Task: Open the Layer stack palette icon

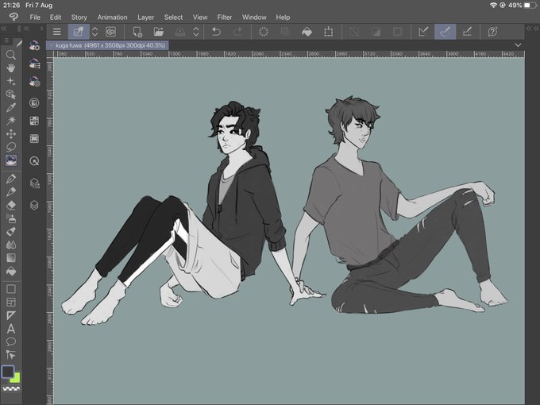Action: point(34,205)
